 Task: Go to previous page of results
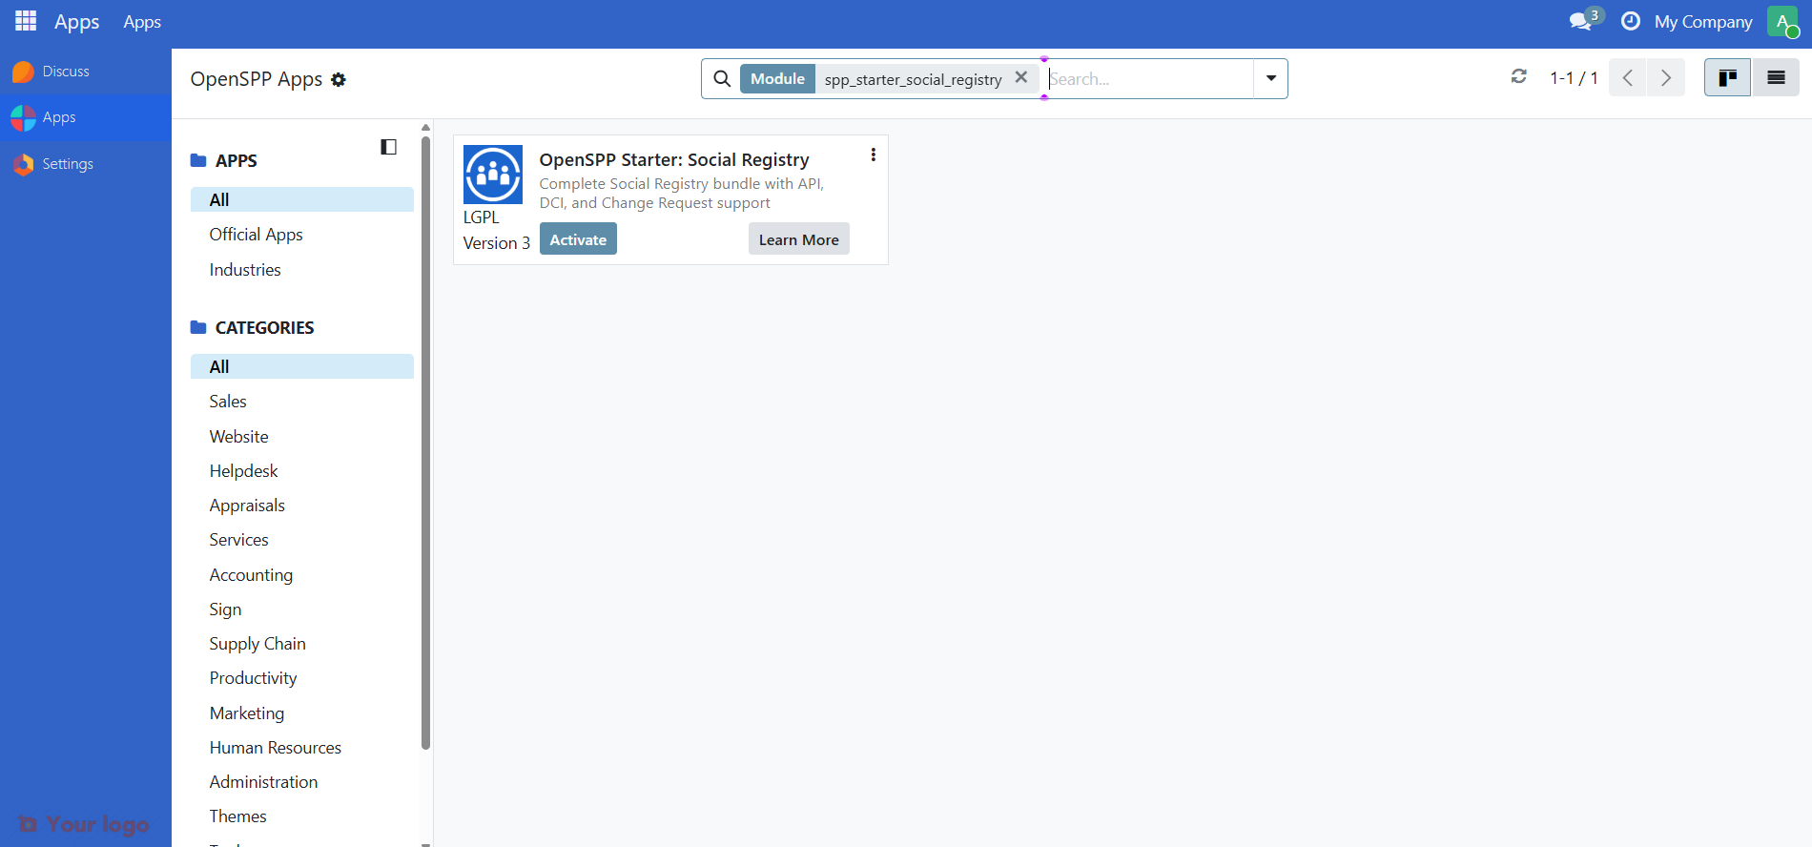(1628, 77)
